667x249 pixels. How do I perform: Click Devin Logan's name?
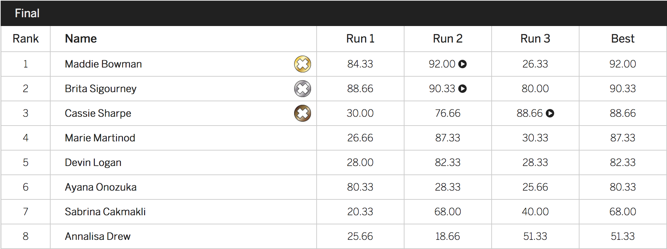(93, 162)
